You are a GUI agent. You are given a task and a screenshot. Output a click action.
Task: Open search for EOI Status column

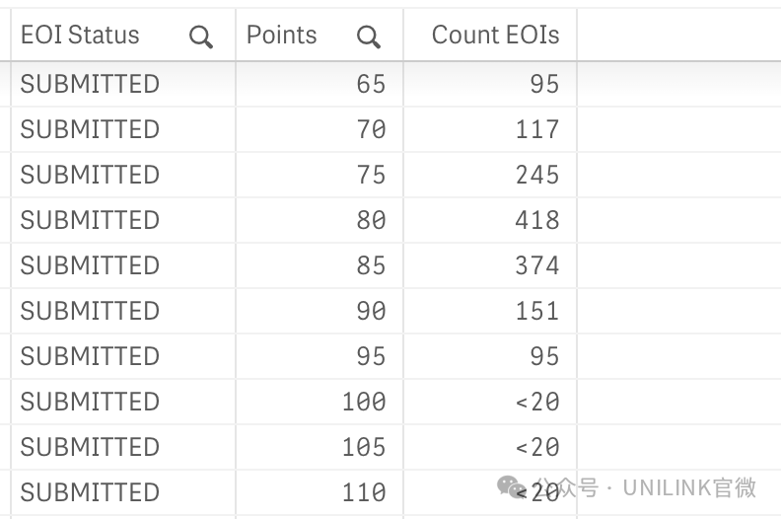coord(201,37)
